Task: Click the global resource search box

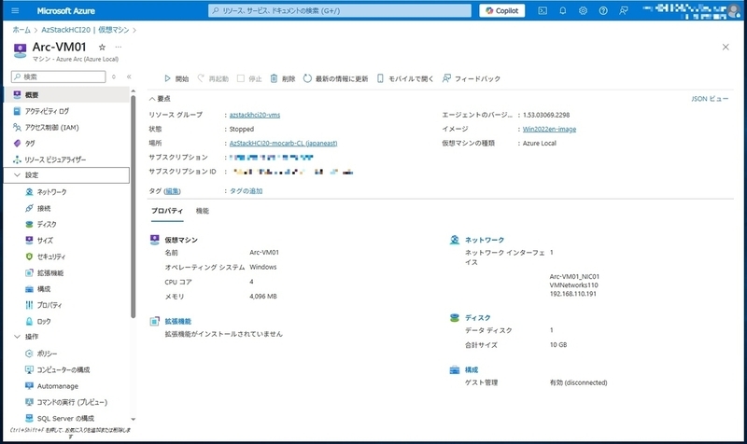Action: [339, 10]
